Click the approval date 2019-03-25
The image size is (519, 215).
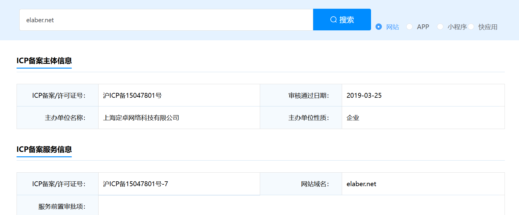[364, 96]
